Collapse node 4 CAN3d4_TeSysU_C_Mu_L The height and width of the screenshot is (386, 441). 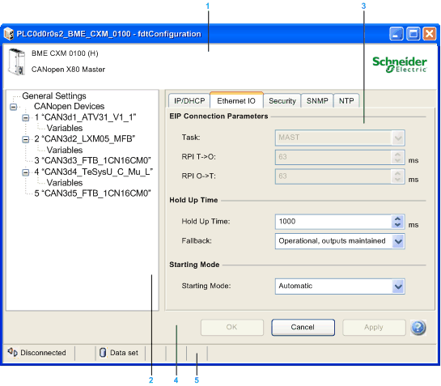pos(26,172)
